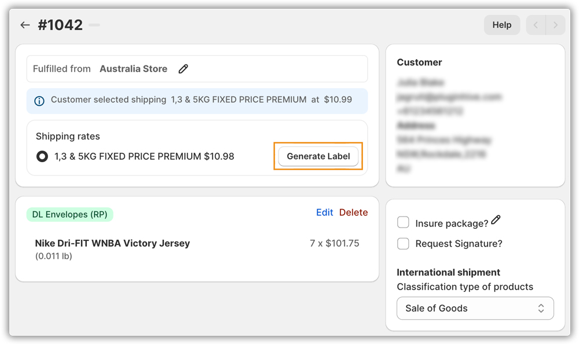Delete the DL Envelopes package
Viewport: 579px width, 344px height.
pyautogui.click(x=353, y=213)
